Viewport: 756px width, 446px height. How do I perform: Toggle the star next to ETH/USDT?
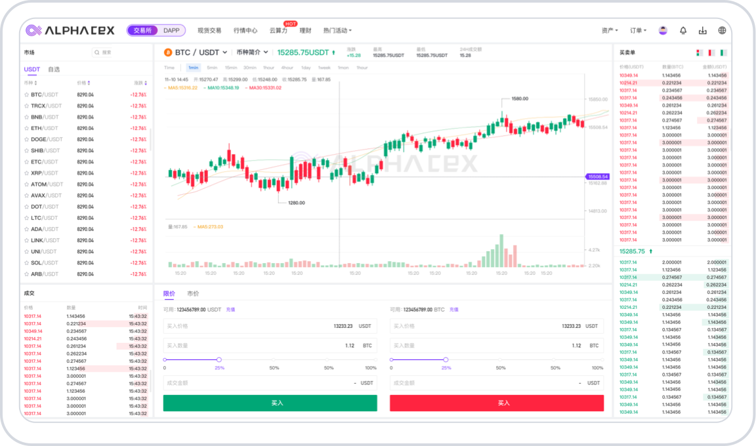coord(26,127)
